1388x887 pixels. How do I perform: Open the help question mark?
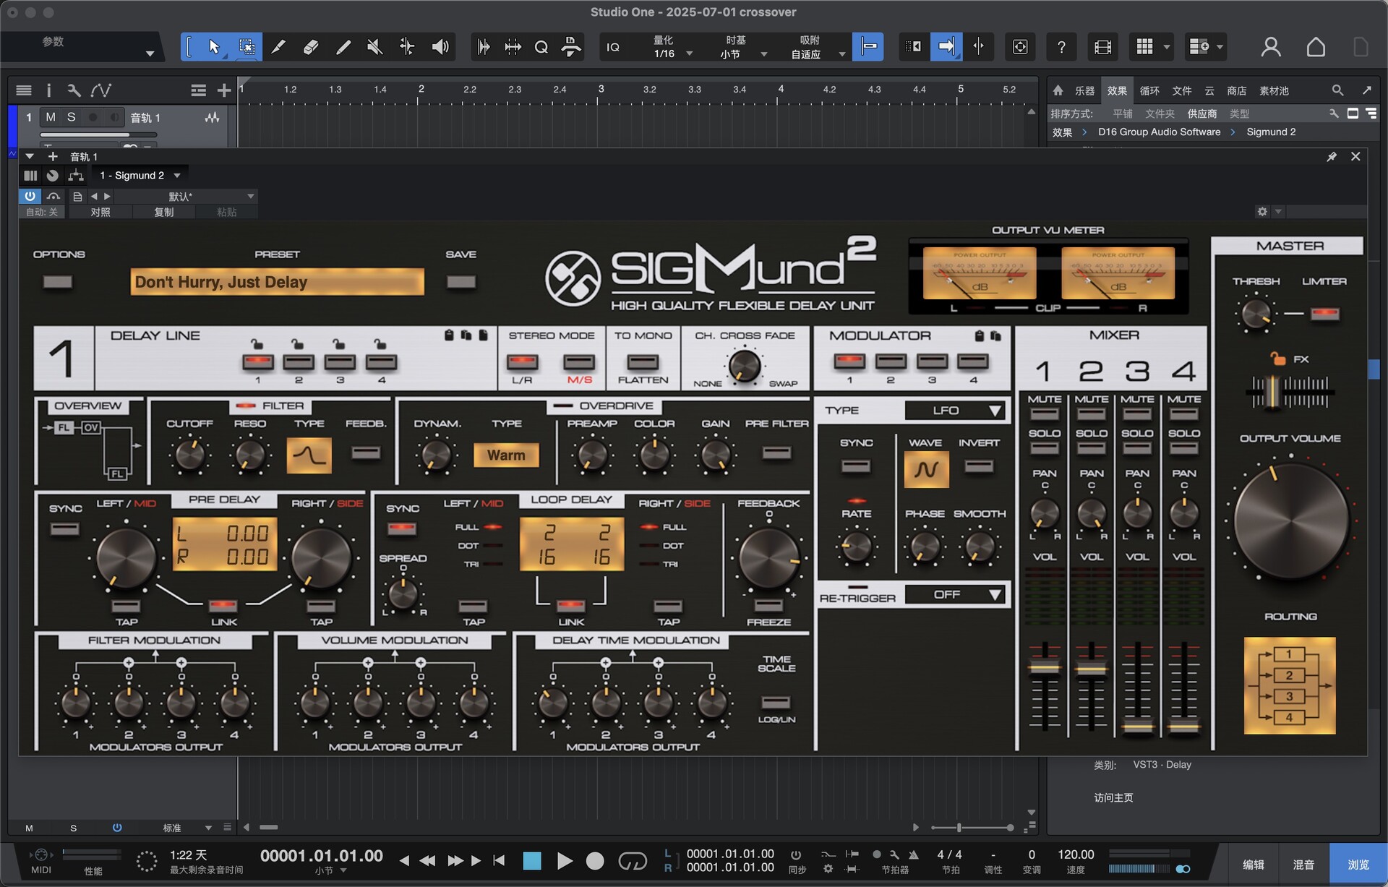pyautogui.click(x=1061, y=48)
